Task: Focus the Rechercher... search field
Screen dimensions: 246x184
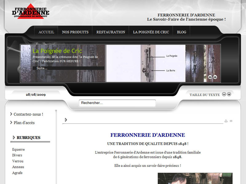Action: 117,103
